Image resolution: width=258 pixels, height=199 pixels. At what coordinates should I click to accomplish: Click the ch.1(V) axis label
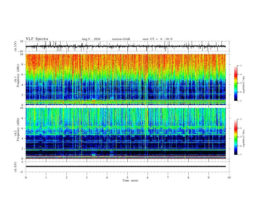tap(16, 46)
